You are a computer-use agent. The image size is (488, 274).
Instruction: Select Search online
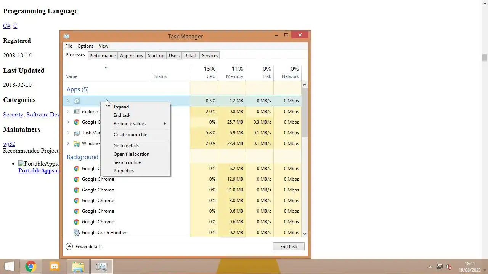135,162
